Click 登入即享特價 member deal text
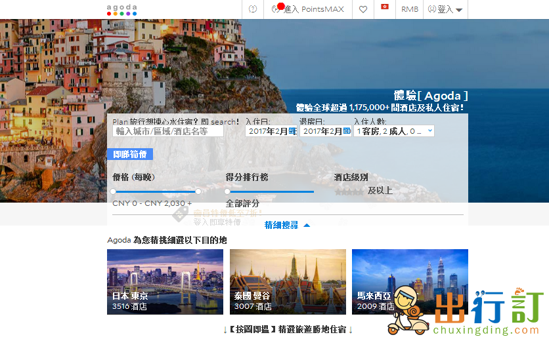 [x=217, y=222]
